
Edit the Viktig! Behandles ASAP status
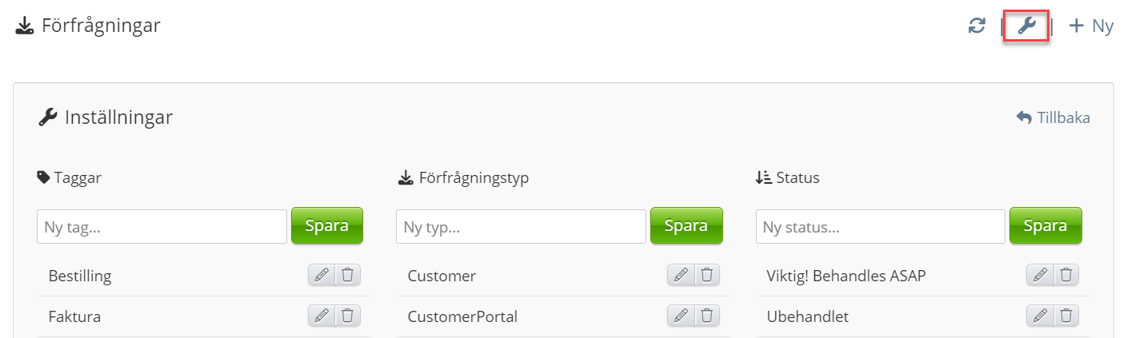[x=1040, y=275]
